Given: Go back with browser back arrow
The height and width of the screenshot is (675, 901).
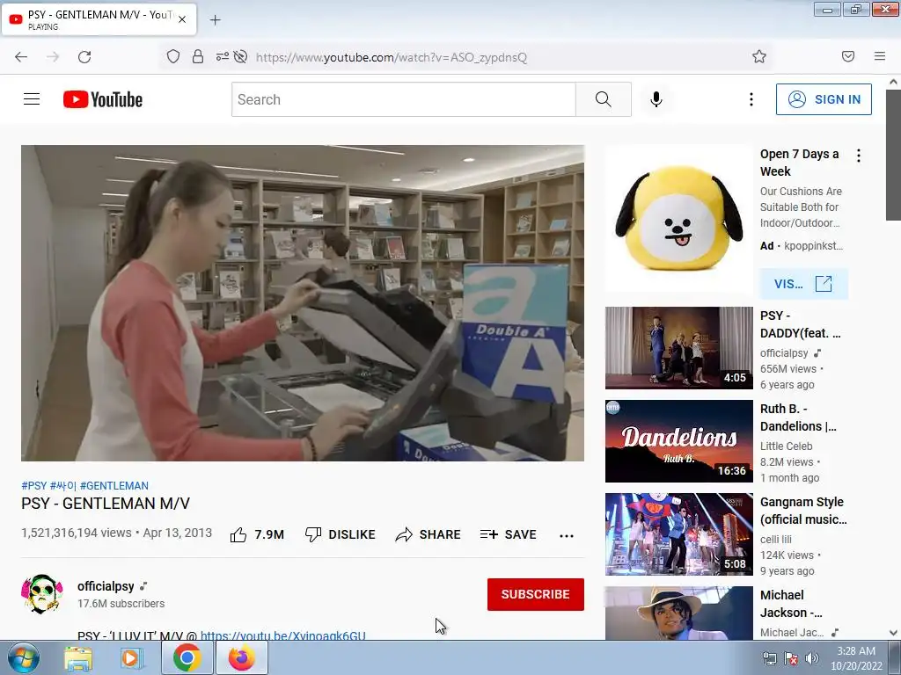Looking at the screenshot, I should pos(21,57).
